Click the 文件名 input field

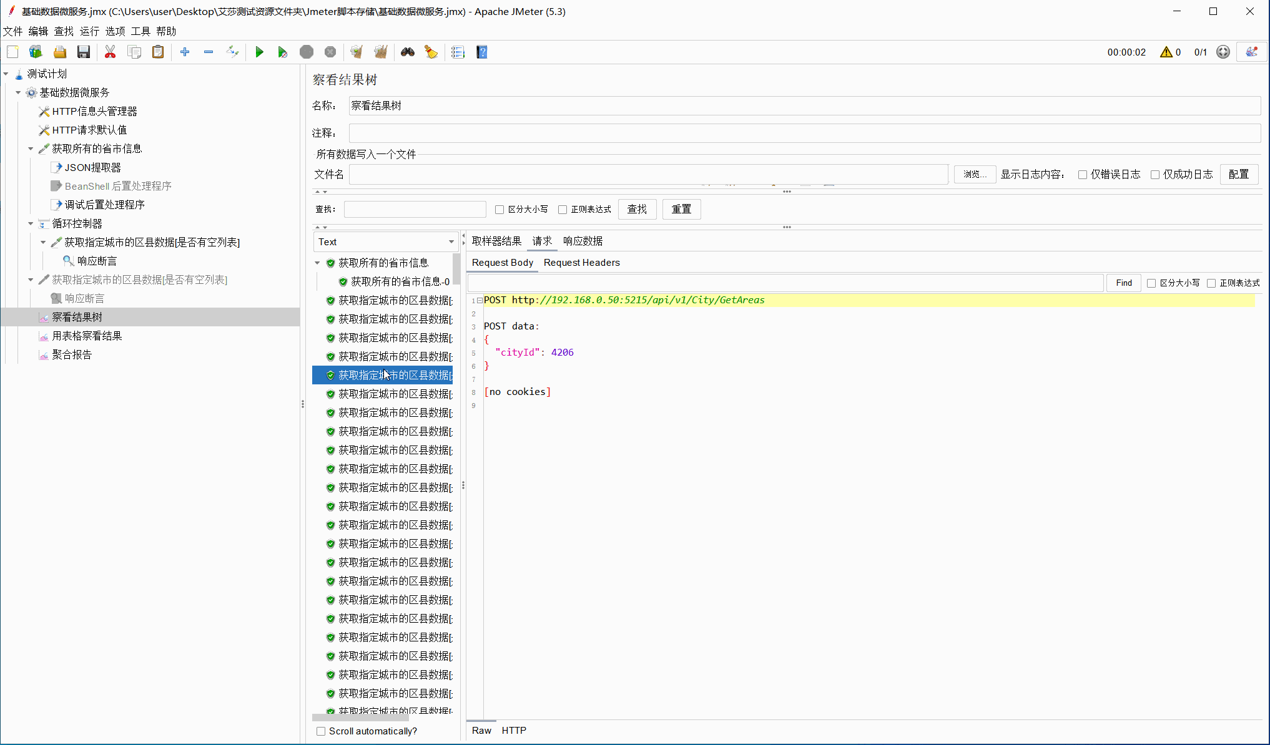tap(648, 175)
